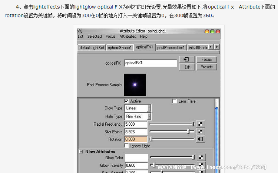Click the texture map button for Radial Frequency
This screenshot has width=278, height=173.
point(201,124)
